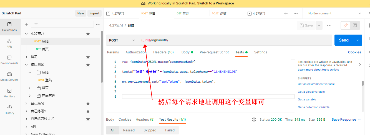Image resolution: width=370 pixels, height=135 pixels.
Task: Click the New button
Action: pos(80,13)
